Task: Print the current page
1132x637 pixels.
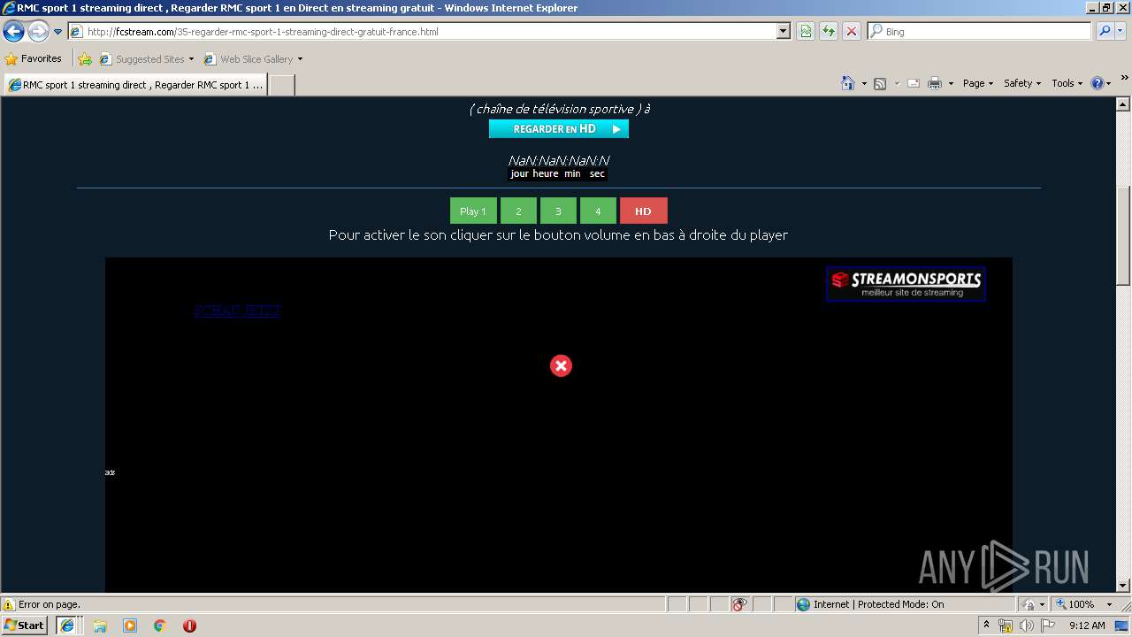Action: (x=935, y=83)
